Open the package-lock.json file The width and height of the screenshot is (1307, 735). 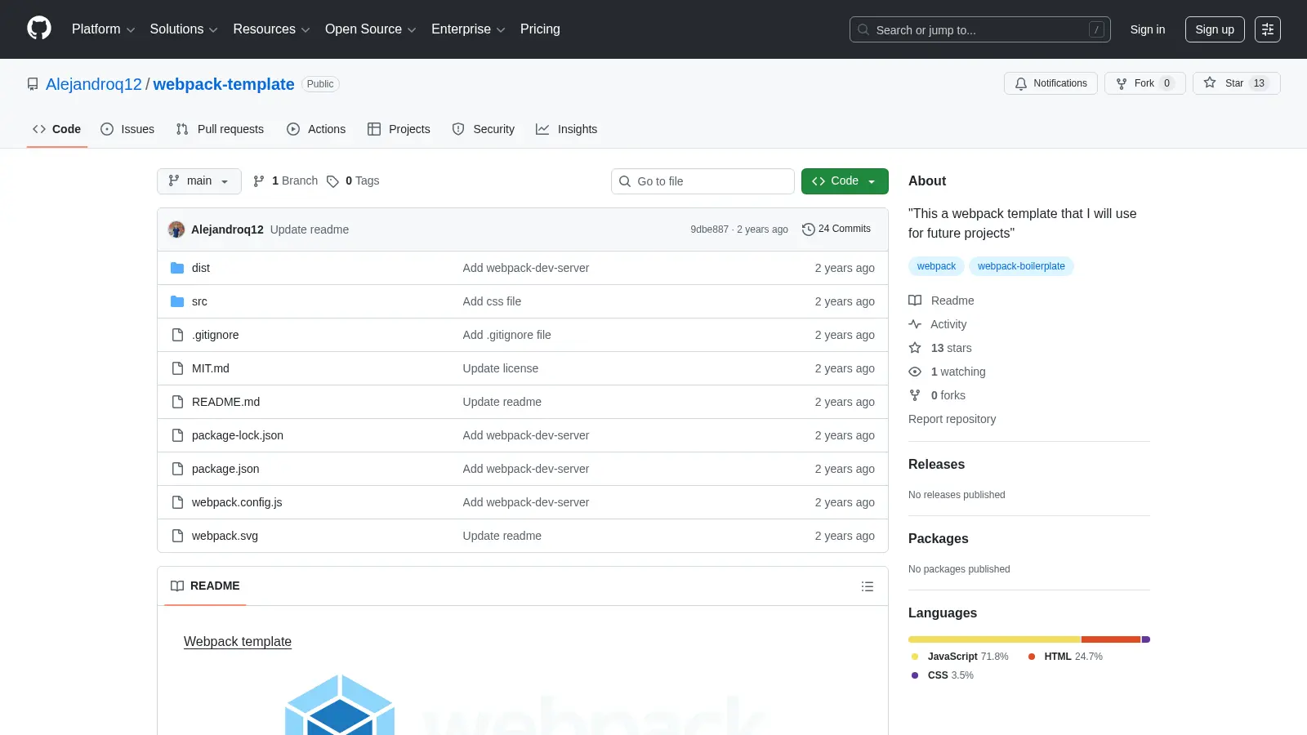238,435
